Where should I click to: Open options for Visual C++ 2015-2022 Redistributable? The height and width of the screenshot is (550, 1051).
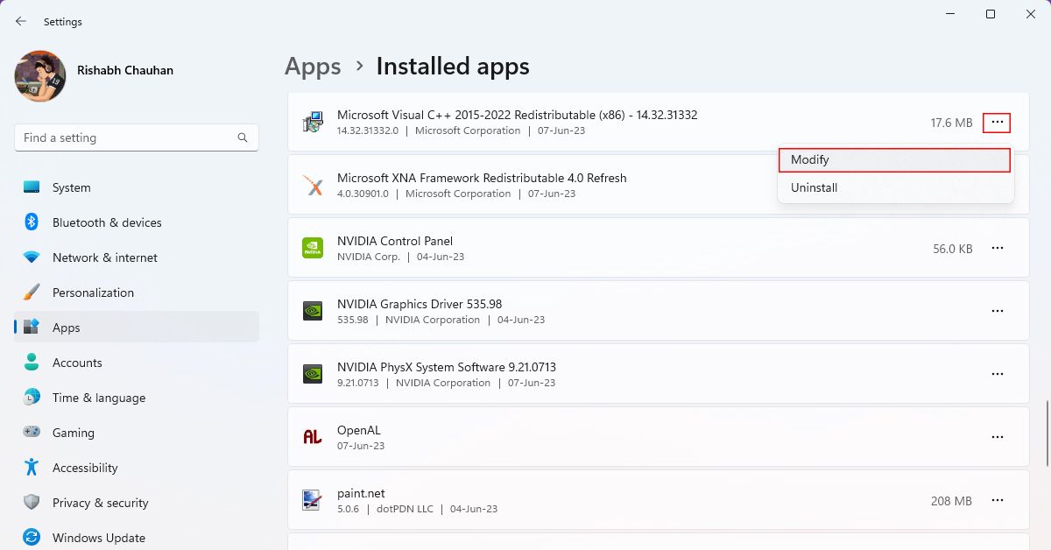click(997, 123)
